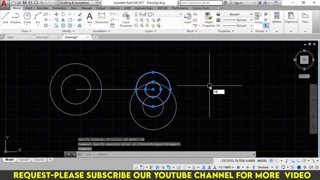
Task: Select the Mirror tool in Modify panel
Action: [x=63, y=20]
